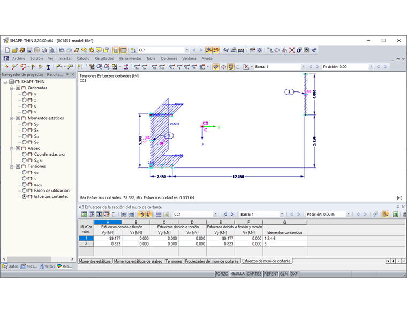The image size is (407, 313).
Task: Select the Insert Node tool icon
Action: 6,67
